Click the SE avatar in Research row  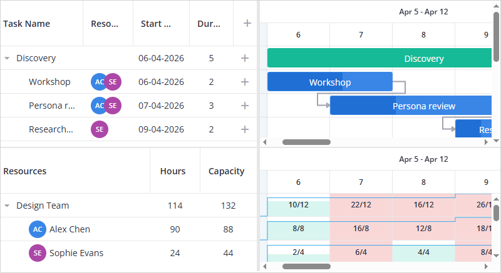pos(100,129)
